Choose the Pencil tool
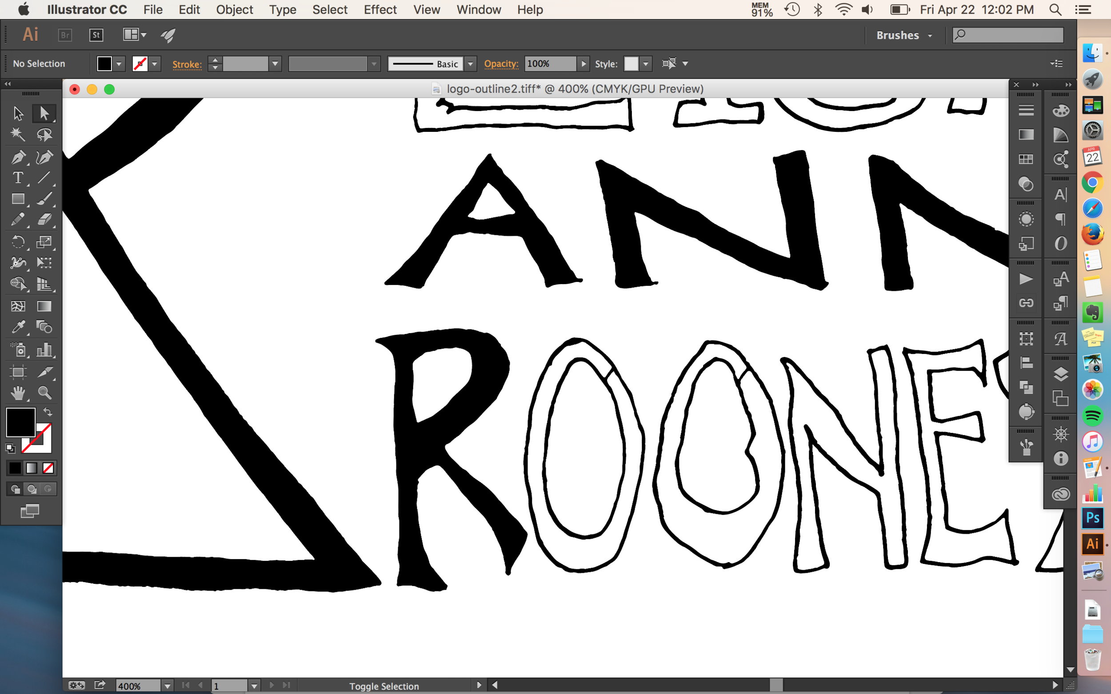1111x694 pixels. pyautogui.click(x=18, y=220)
